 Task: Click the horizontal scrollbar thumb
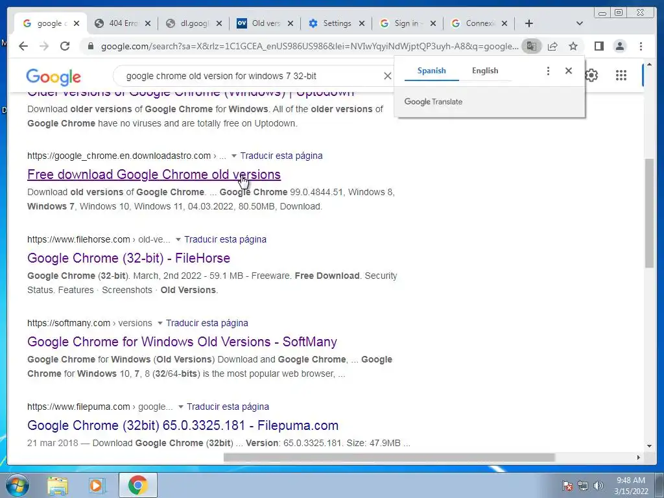coord(389,457)
